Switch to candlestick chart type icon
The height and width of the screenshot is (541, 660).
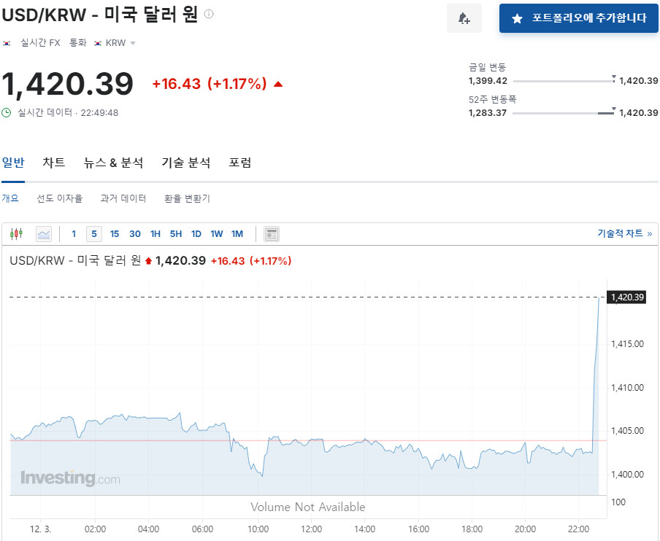pos(17,234)
